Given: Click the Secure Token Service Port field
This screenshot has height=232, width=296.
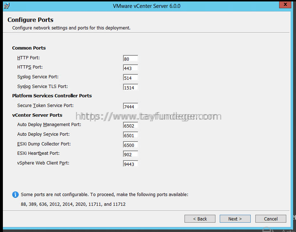Looking at the screenshot, I should click(131, 106).
